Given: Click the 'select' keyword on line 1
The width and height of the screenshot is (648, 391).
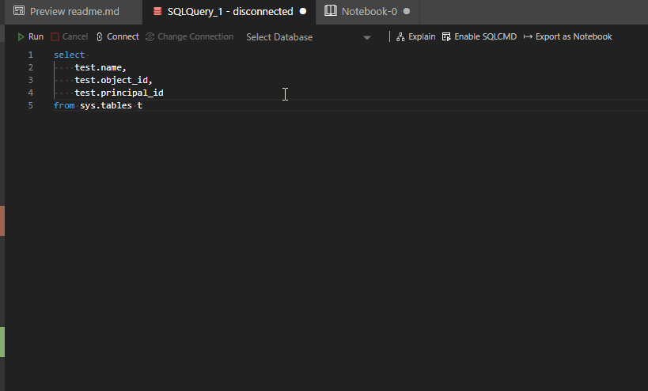Looking at the screenshot, I should 69,55.
